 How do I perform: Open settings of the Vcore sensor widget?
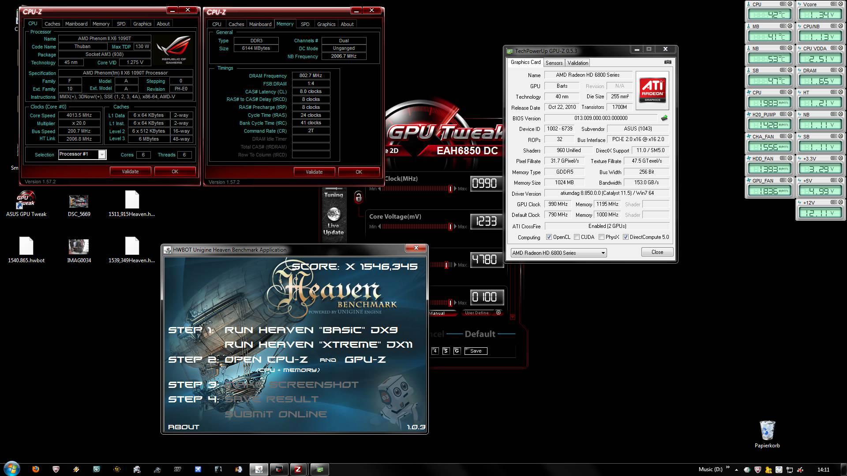(x=834, y=4)
